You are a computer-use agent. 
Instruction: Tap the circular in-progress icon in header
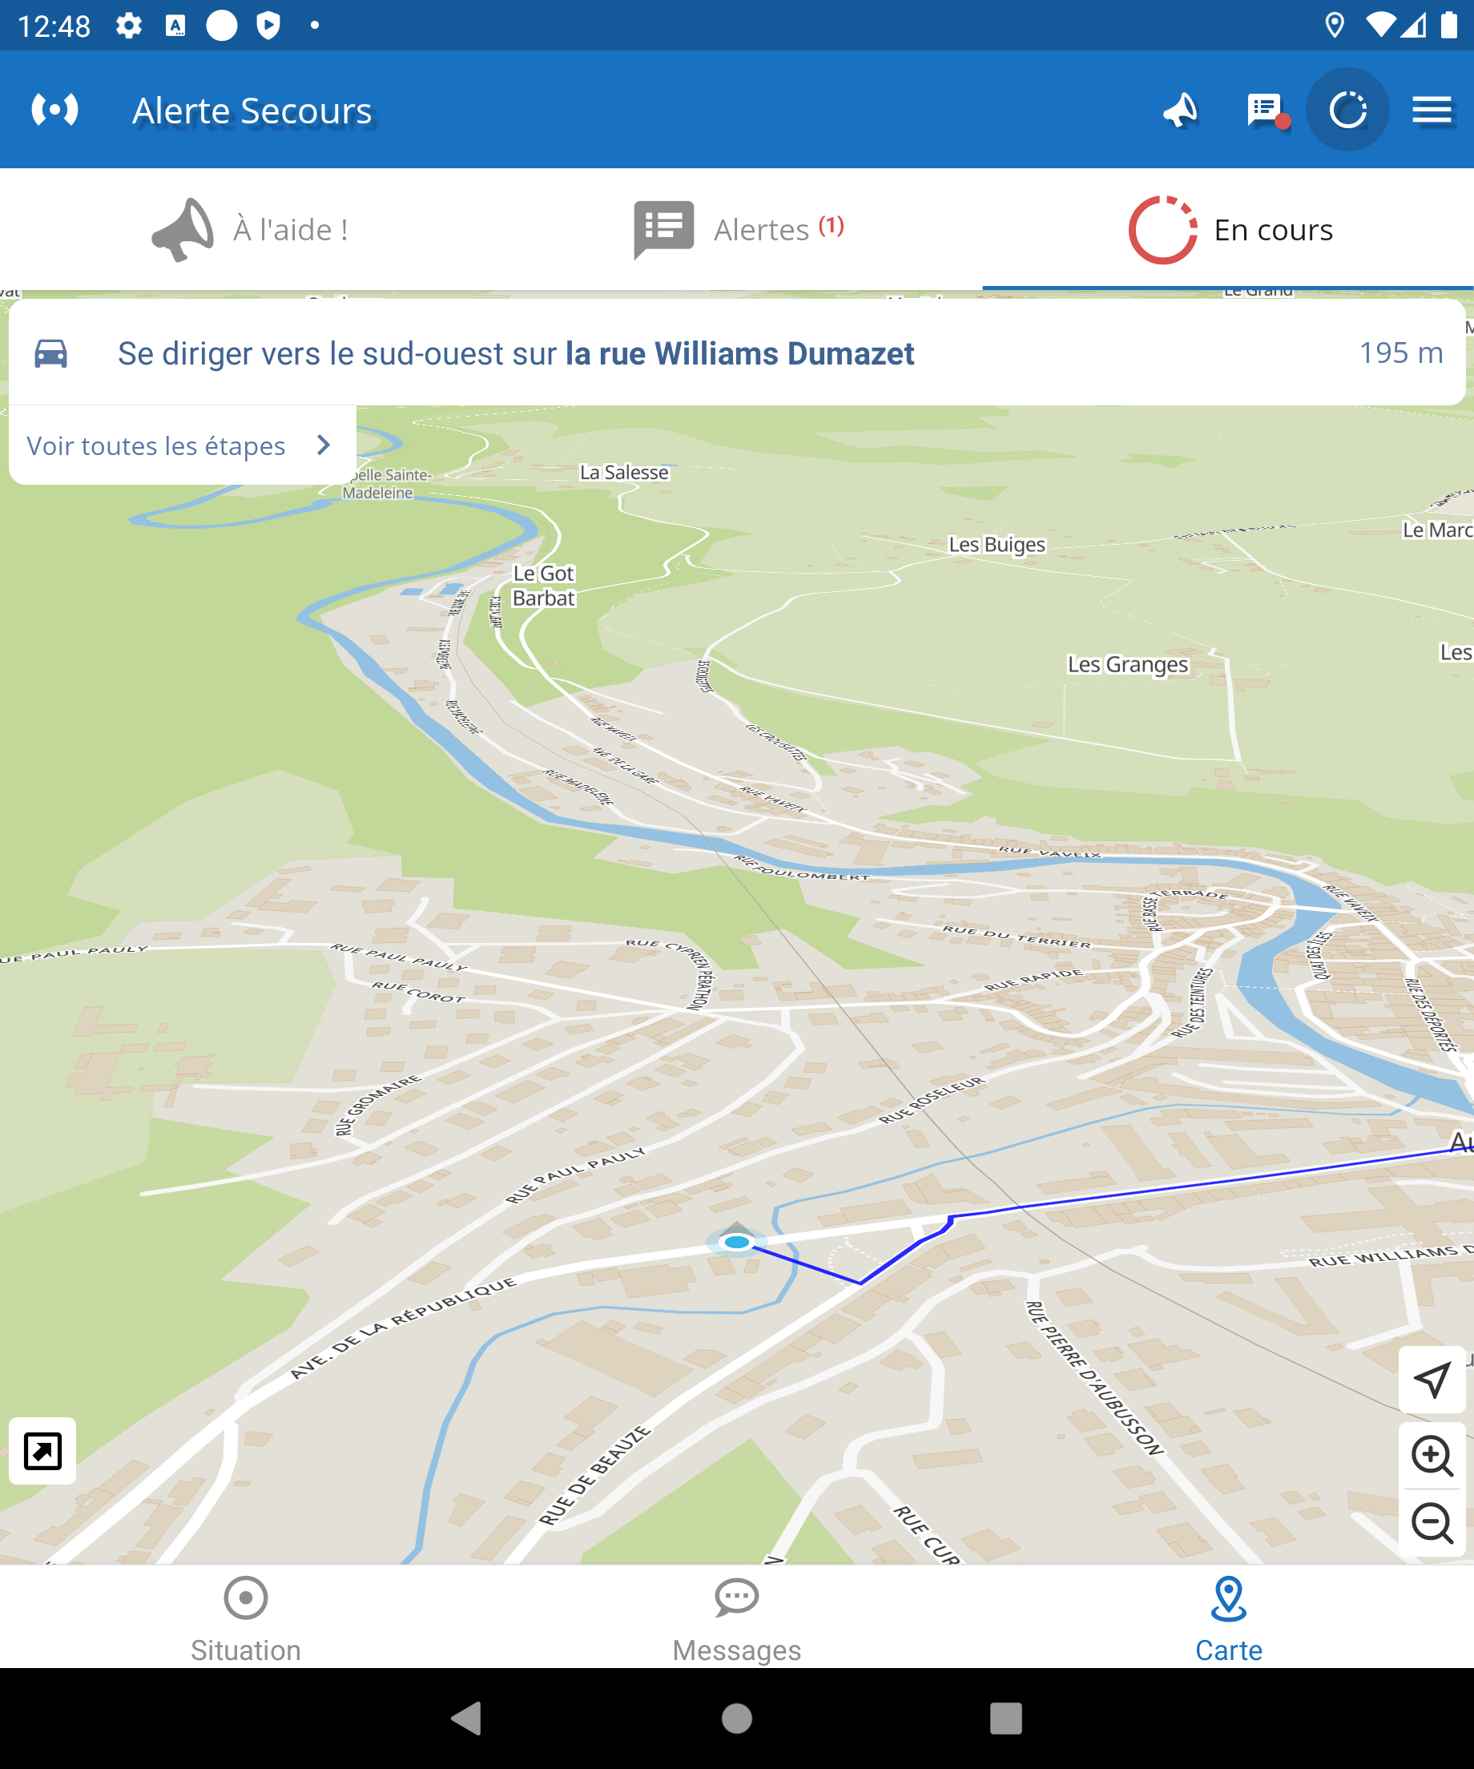point(1347,111)
